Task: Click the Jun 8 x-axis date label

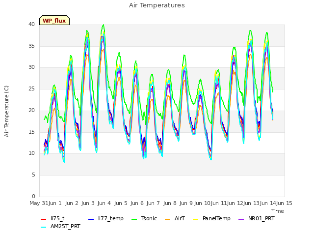Action: (x=170, y=203)
